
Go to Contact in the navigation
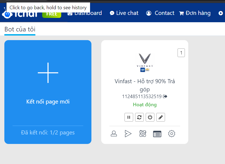click(160, 13)
